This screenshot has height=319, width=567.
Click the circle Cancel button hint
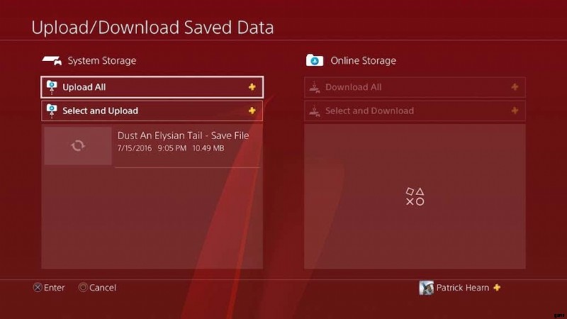pyautogui.click(x=97, y=288)
